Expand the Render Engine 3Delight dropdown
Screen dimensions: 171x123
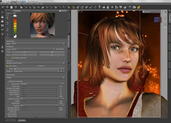point(36,77)
